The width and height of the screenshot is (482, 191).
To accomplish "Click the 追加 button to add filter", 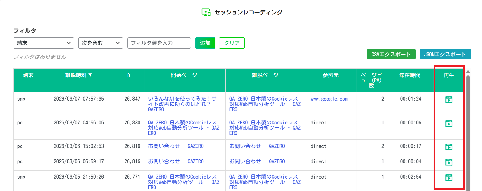I will point(205,43).
